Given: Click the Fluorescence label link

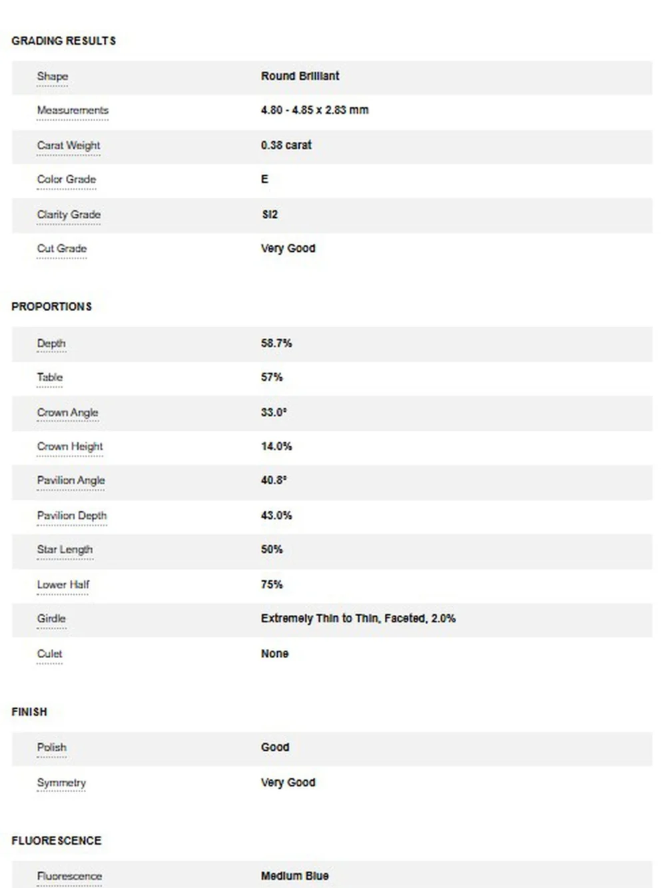Looking at the screenshot, I should click(x=69, y=876).
